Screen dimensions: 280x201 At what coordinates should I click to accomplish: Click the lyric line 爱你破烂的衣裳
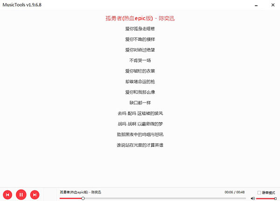140,71
